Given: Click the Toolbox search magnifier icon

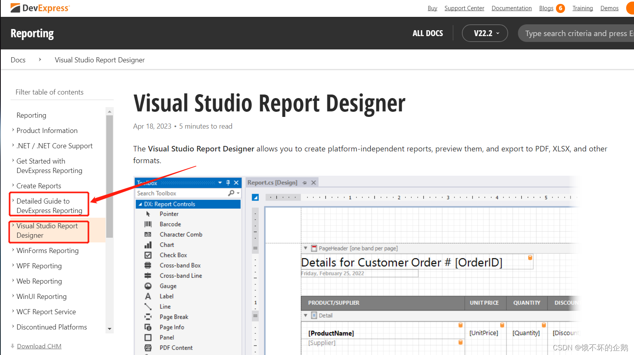Looking at the screenshot, I should [x=231, y=193].
